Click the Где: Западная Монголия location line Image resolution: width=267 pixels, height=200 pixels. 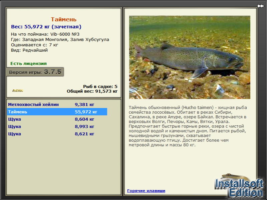pyautogui.click(x=60, y=40)
